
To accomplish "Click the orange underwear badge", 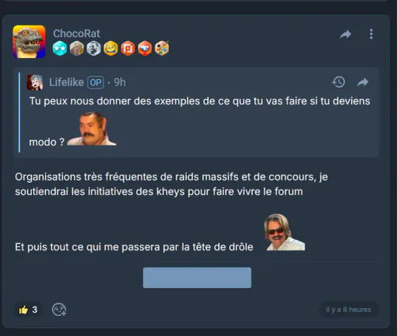I will [145, 48].
